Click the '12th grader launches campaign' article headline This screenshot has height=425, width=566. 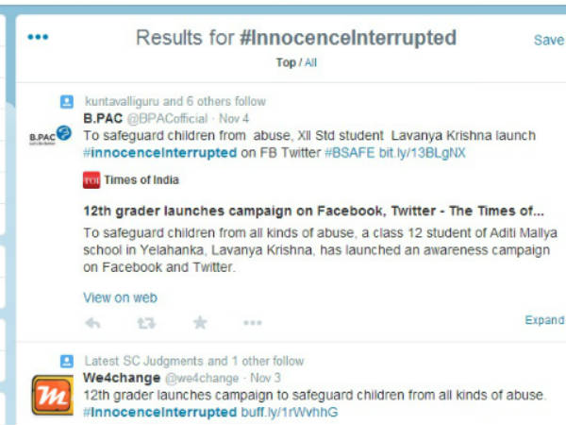pos(313,211)
